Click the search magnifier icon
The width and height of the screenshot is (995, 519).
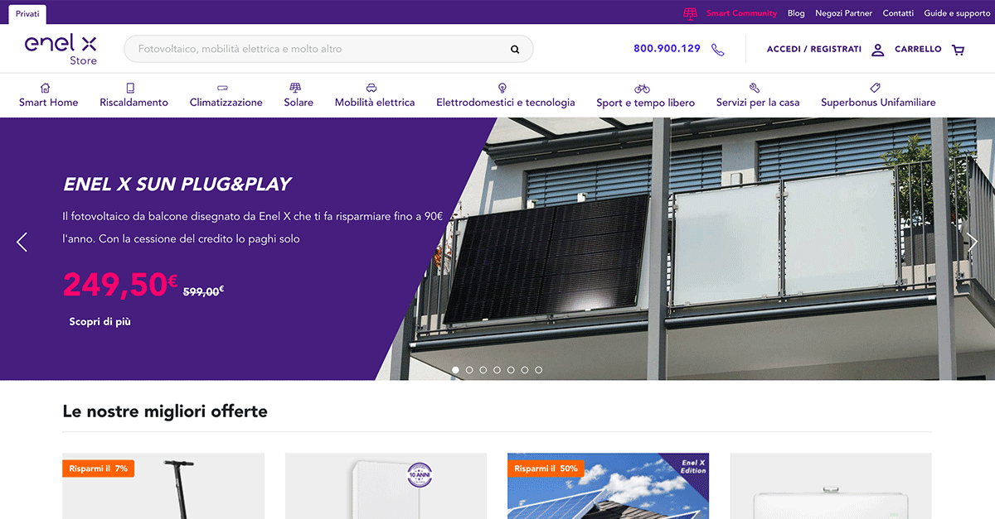click(515, 49)
